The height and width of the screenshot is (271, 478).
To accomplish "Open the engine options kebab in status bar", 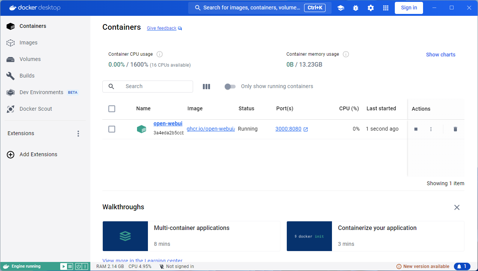I will coord(85,266).
